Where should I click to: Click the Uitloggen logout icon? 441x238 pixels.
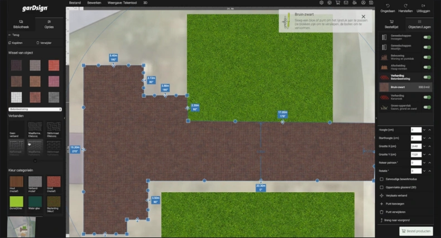pyautogui.click(x=423, y=6)
